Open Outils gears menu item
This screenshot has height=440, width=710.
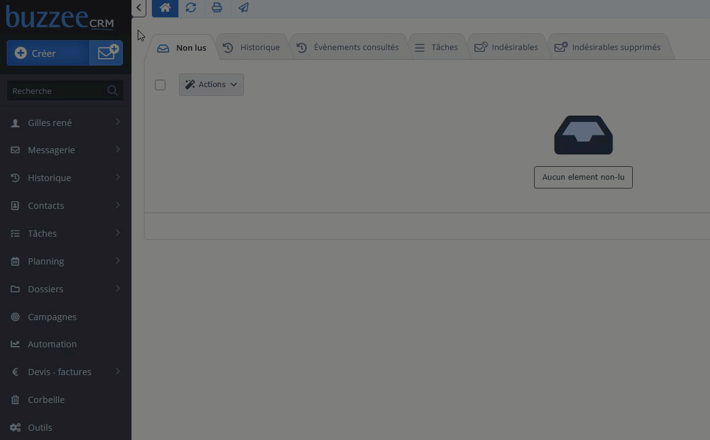click(x=40, y=428)
